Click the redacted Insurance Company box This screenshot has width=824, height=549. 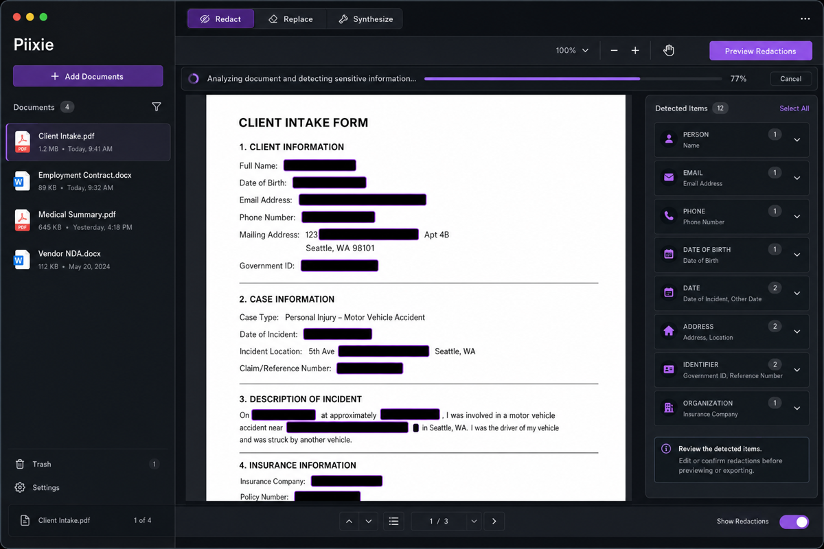tap(347, 481)
